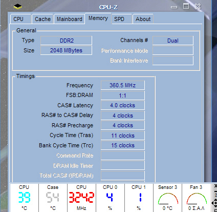
Task: Click the empty Total CAS# (tRDRAM) field
Action: (x=123, y=176)
